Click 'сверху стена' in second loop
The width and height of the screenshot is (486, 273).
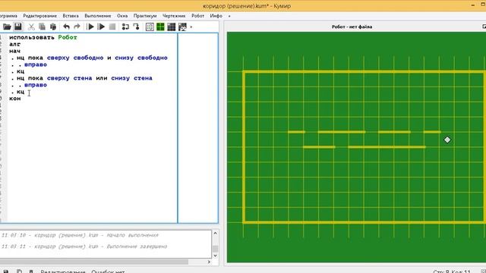[x=69, y=78]
